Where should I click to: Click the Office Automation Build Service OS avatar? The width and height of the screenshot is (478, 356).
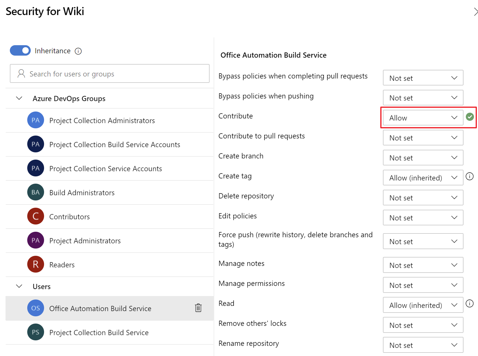[x=36, y=308]
